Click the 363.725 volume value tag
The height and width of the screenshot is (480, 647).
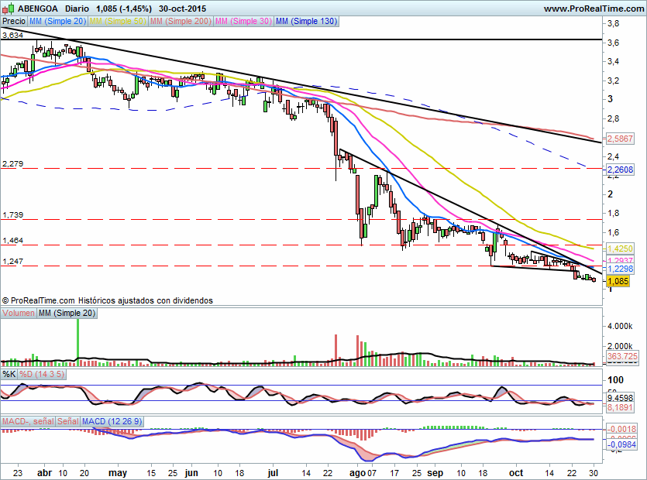tap(622, 356)
